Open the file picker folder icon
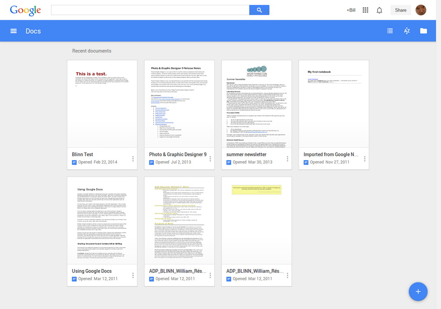 [x=423, y=31]
